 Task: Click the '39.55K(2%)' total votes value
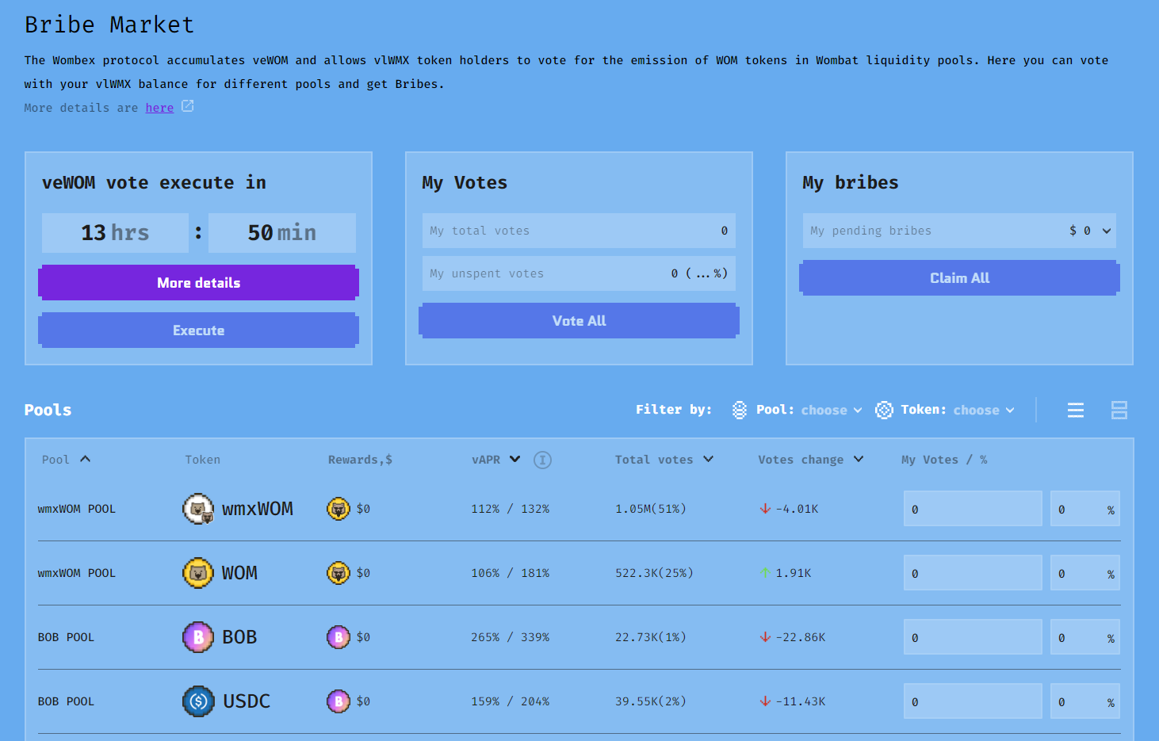click(651, 701)
